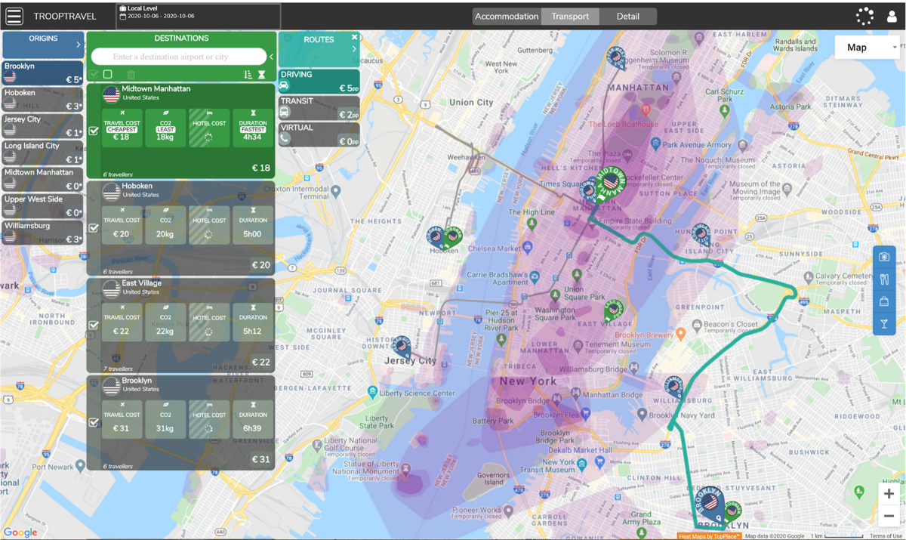
Task: Show shopping bag heat map layer
Action: [884, 301]
